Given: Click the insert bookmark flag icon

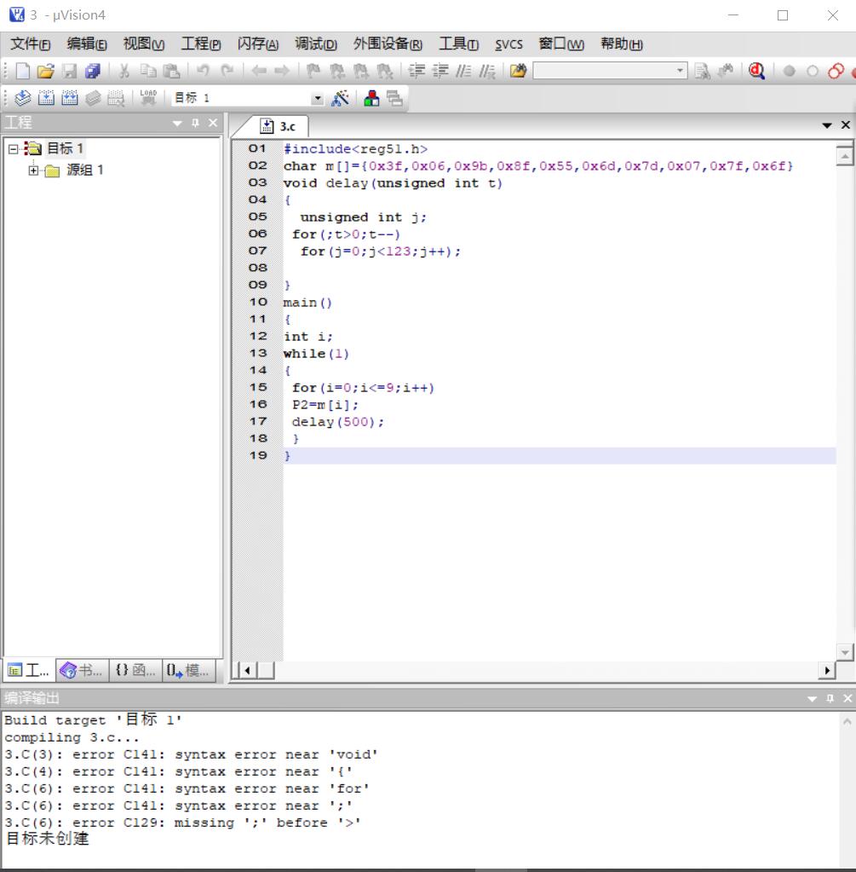Looking at the screenshot, I should (313, 72).
